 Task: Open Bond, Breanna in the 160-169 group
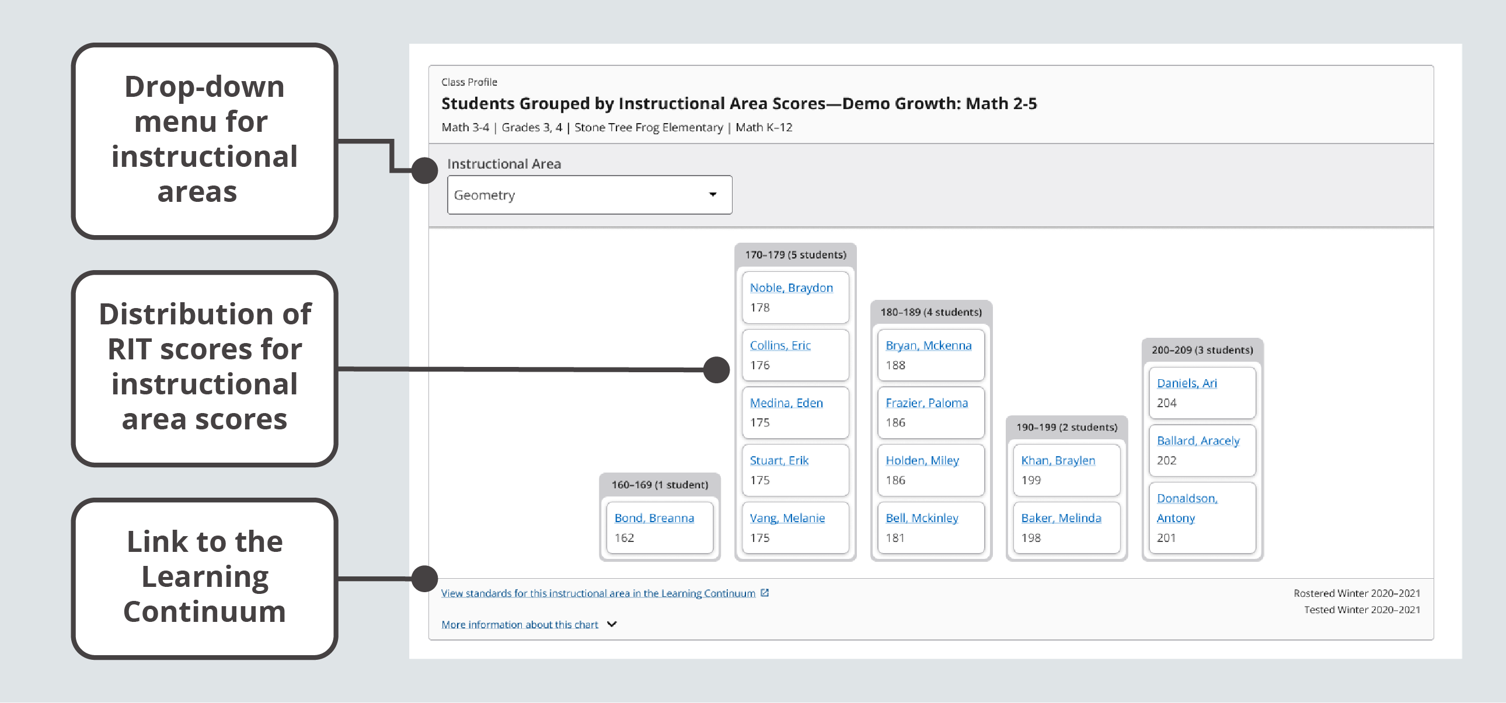pyautogui.click(x=654, y=517)
